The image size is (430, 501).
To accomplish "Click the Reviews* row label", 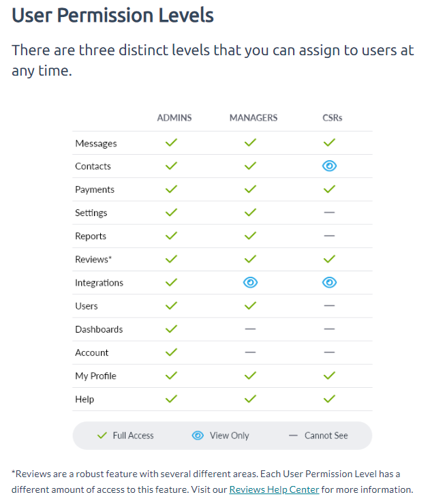I will tap(93, 259).
